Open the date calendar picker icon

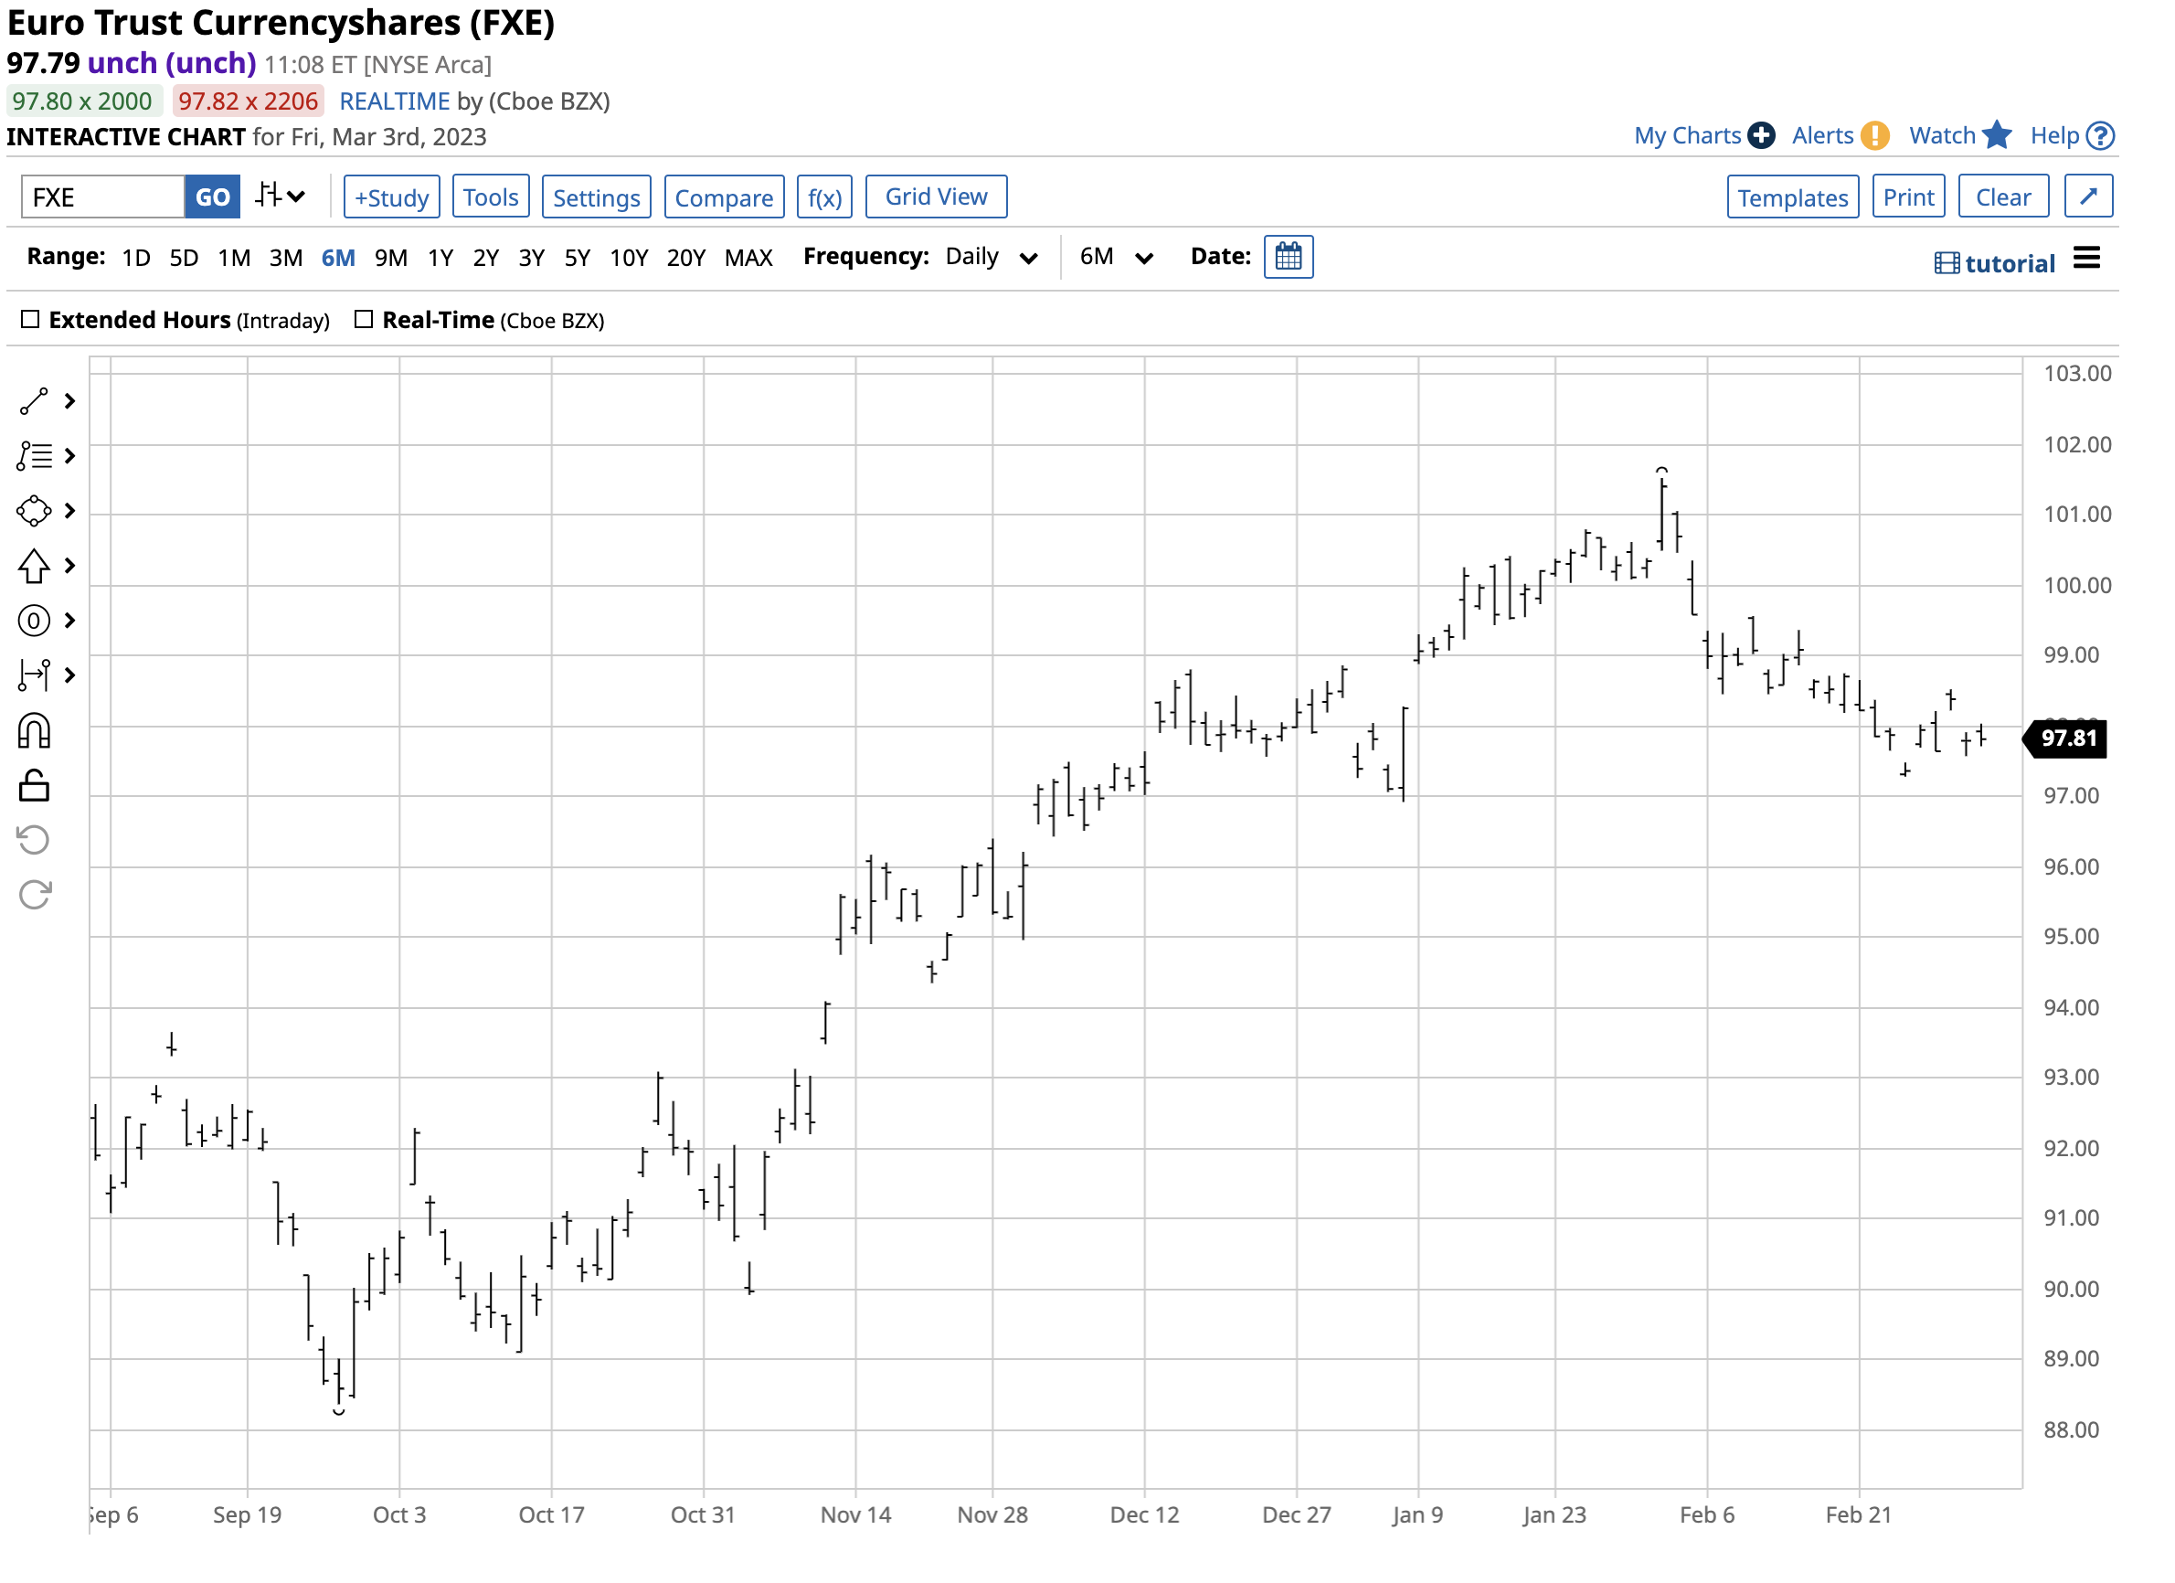click(1288, 257)
